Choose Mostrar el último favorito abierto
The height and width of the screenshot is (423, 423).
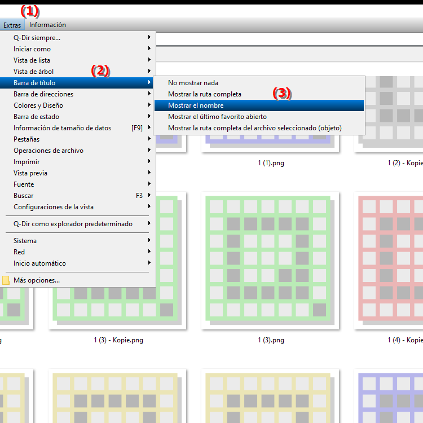[x=259, y=117]
